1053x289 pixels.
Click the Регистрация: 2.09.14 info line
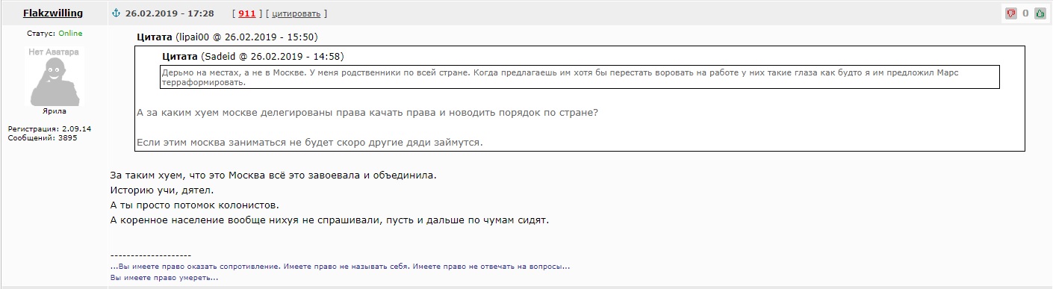pyautogui.click(x=49, y=129)
